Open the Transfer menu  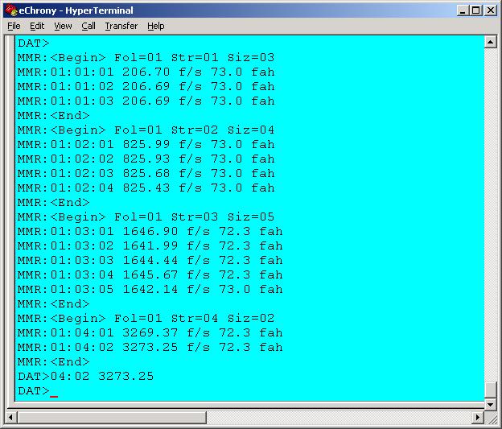coord(121,26)
